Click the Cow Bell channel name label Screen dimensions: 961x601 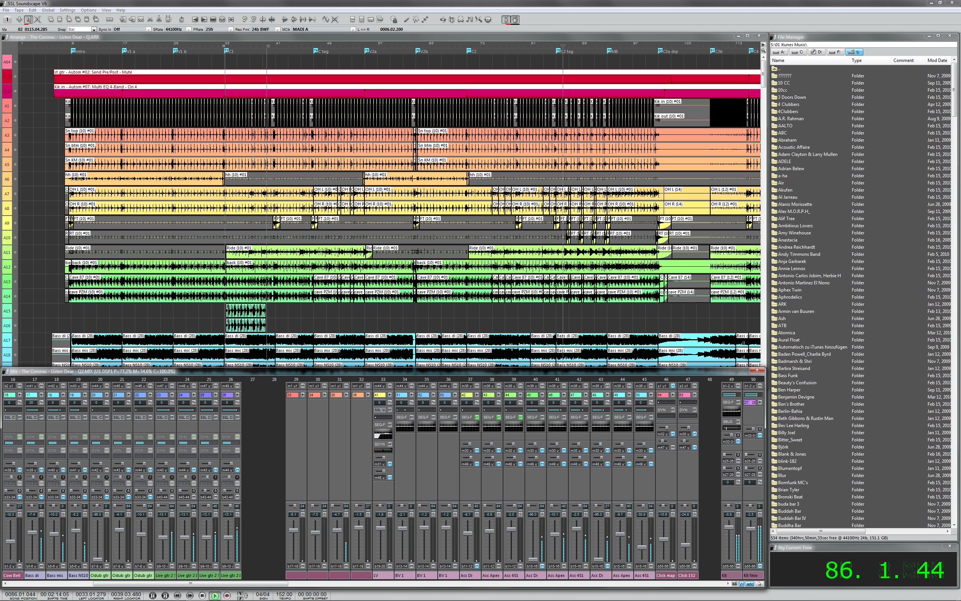(x=12, y=575)
